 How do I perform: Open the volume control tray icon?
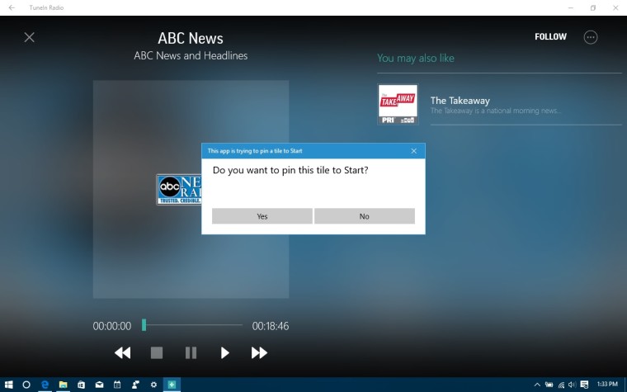(x=573, y=385)
